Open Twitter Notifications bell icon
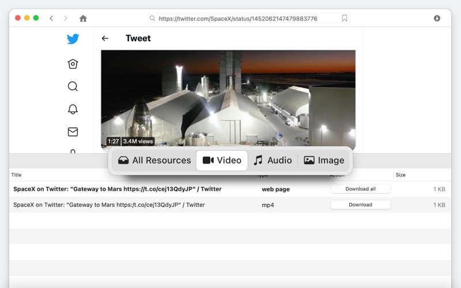 pyautogui.click(x=73, y=109)
